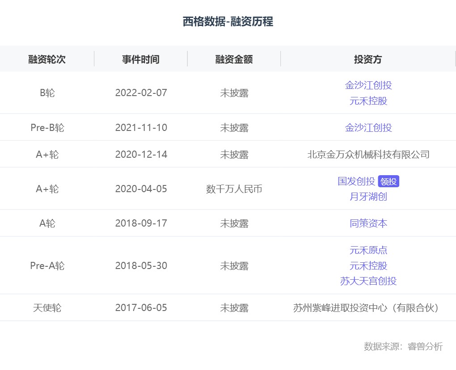Click 未披露 amount in the B轮 row
456x370 pixels.
234,93
